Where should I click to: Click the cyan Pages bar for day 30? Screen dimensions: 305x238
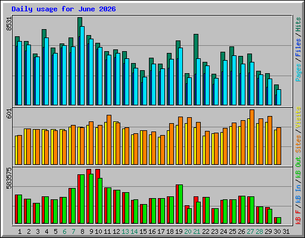(279, 97)
